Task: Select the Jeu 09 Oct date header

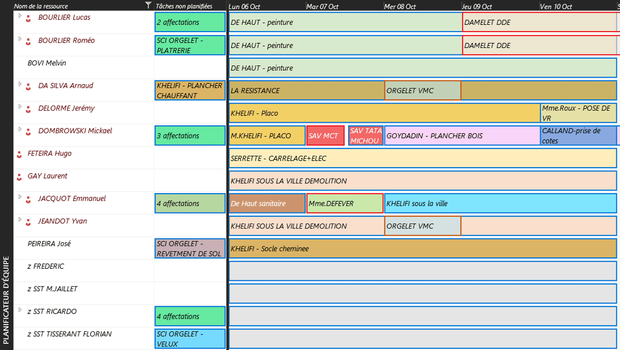Action: click(477, 6)
